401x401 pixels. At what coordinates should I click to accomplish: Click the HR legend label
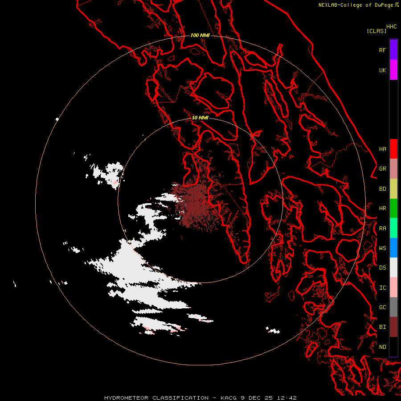[382, 209]
